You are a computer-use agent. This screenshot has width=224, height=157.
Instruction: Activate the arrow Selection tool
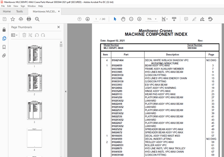pos(115,19)
